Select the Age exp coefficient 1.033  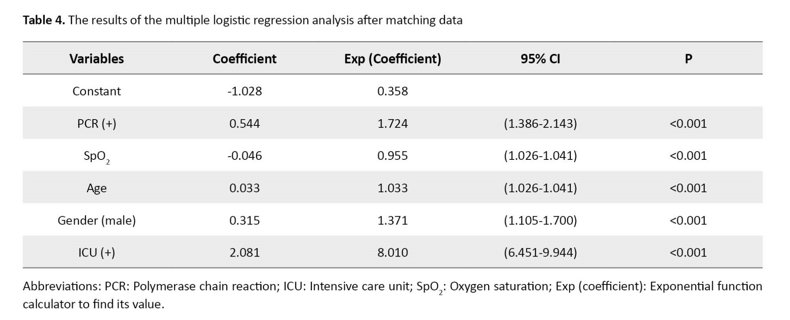click(x=393, y=188)
